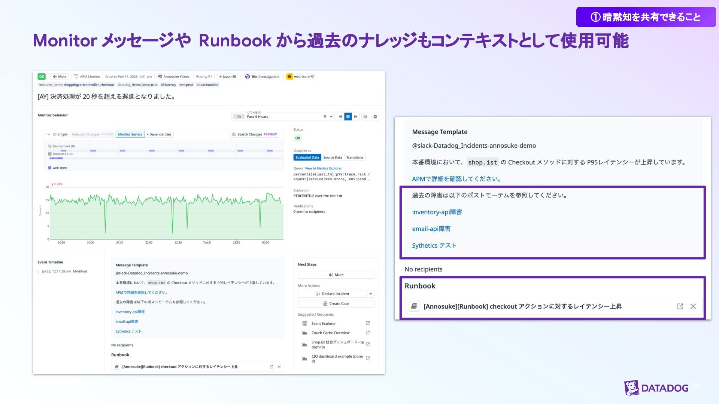The height and width of the screenshot is (404, 719).
Task: Open APMで詳細を確認してください link in enlarged panel
Action: [x=457, y=179]
